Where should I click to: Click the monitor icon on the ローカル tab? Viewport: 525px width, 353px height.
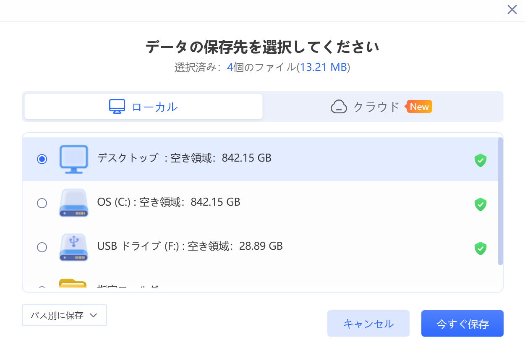point(117,106)
